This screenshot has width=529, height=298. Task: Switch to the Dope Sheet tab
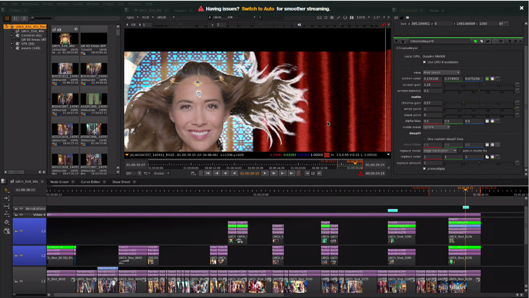coord(121,182)
